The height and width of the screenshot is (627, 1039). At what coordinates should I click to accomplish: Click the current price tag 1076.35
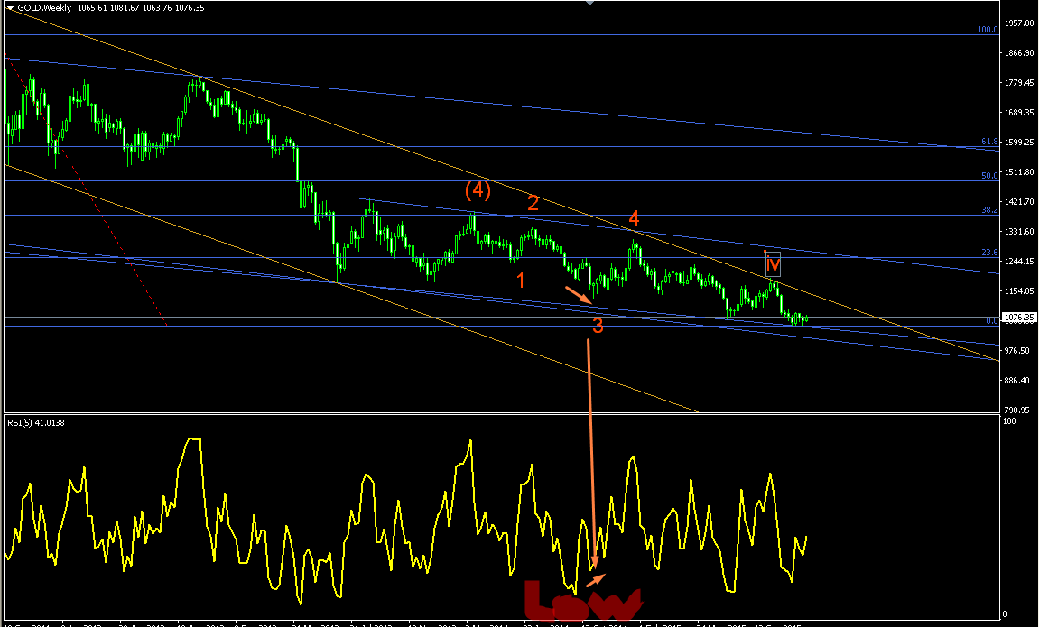point(1019,318)
